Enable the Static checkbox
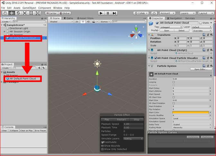Screen dimensions: 216x156 (201, 23)
